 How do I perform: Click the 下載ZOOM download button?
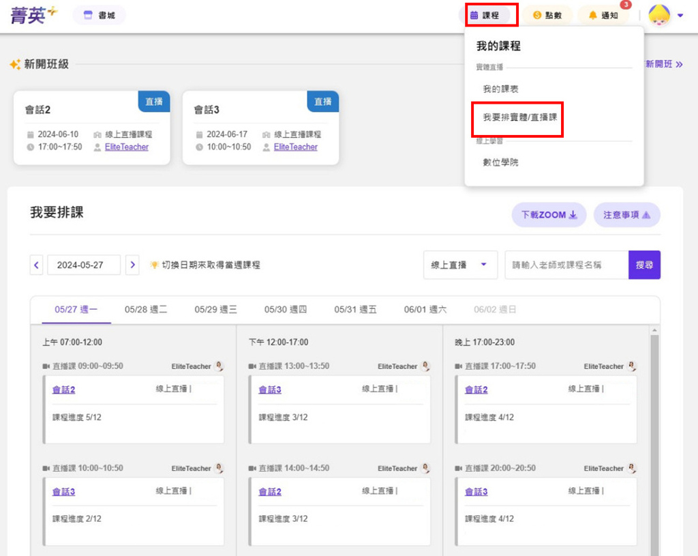(x=549, y=215)
